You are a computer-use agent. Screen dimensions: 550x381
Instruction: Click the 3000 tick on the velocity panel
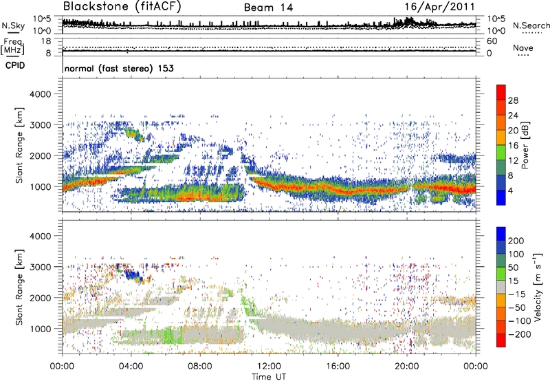click(x=40, y=267)
